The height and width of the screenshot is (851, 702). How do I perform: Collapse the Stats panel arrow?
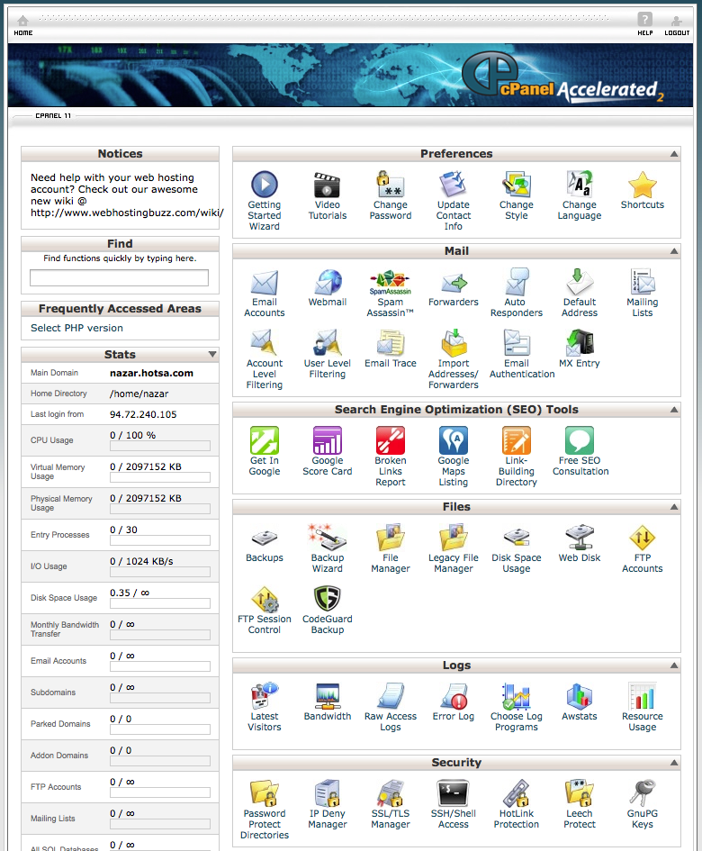click(212, 355)
